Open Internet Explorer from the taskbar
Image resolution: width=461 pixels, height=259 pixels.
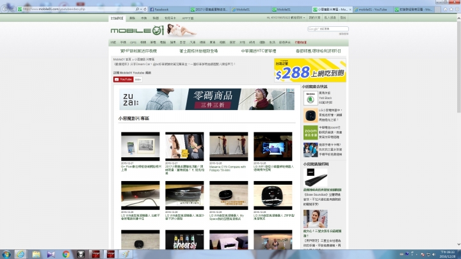point(20,255)
